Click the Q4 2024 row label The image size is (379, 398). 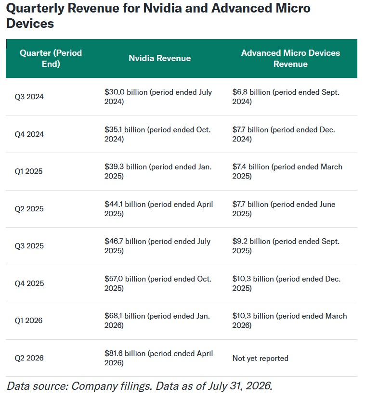coord(29,134)
